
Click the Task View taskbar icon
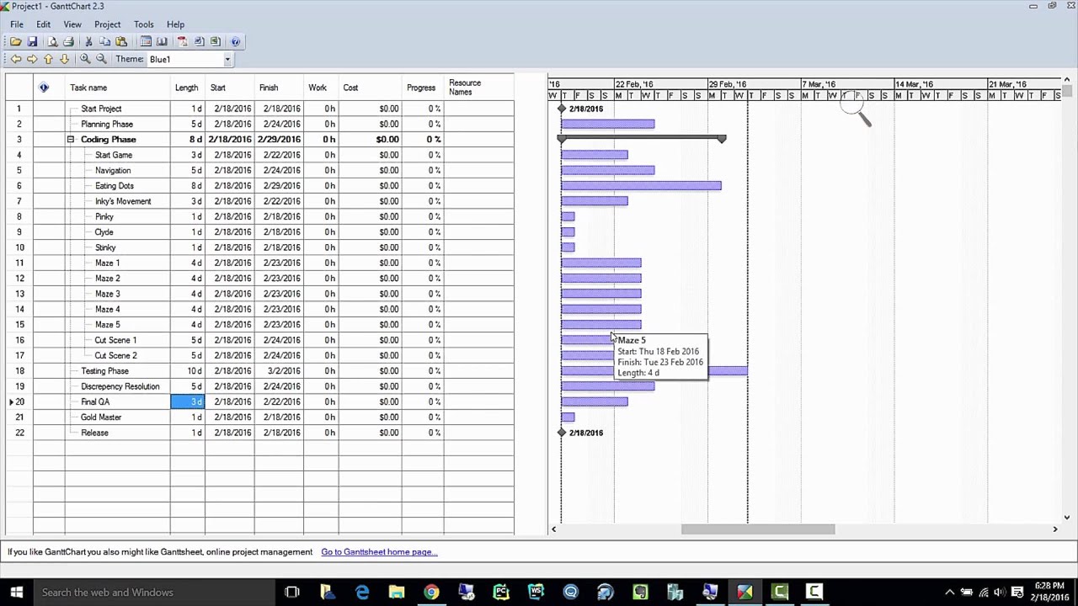292,593
